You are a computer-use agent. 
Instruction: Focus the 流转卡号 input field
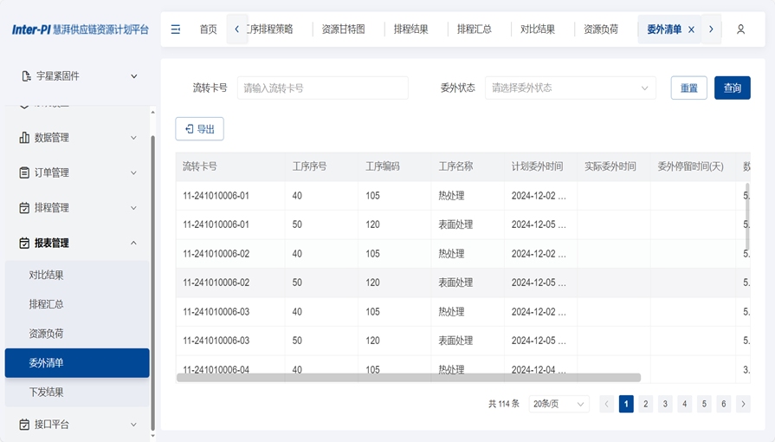[x=322, y=88]
